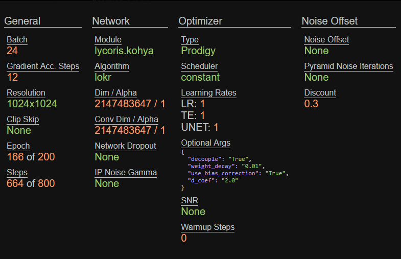
Task: Select the lycoris.kohya module value
Action: tap(124, 51)
